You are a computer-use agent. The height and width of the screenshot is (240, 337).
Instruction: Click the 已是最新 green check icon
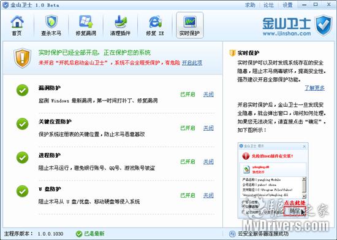coord(79,233)
